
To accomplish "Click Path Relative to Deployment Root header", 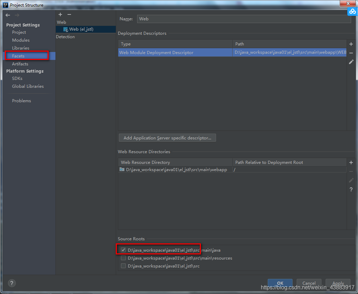I will click(289, 162).
